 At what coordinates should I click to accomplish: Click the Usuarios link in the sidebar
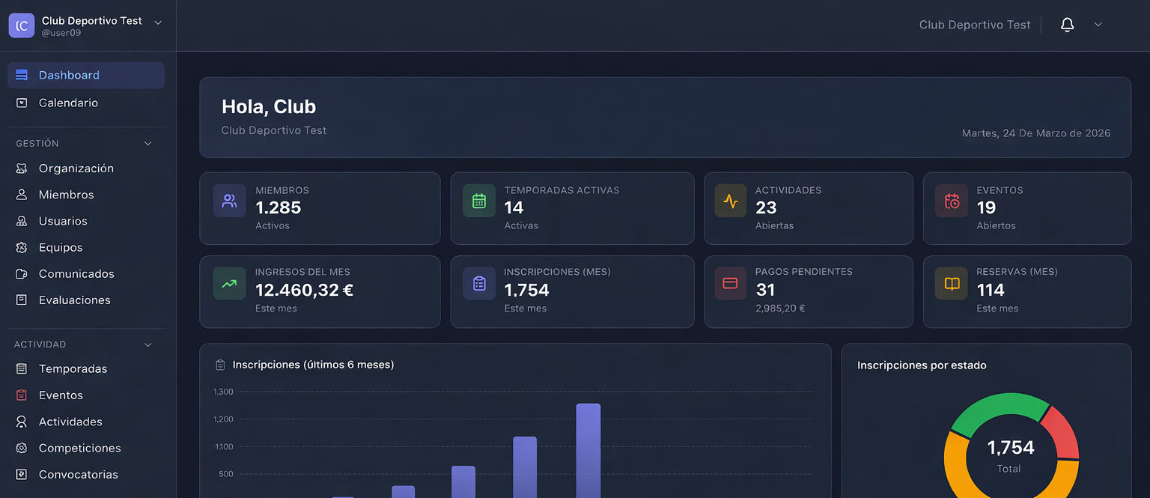click(x=64, y=221)
